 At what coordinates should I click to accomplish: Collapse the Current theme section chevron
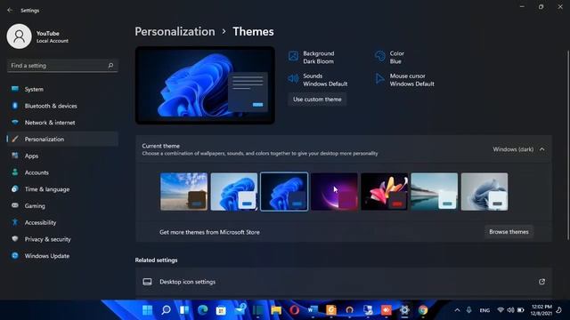coord(542,149)
